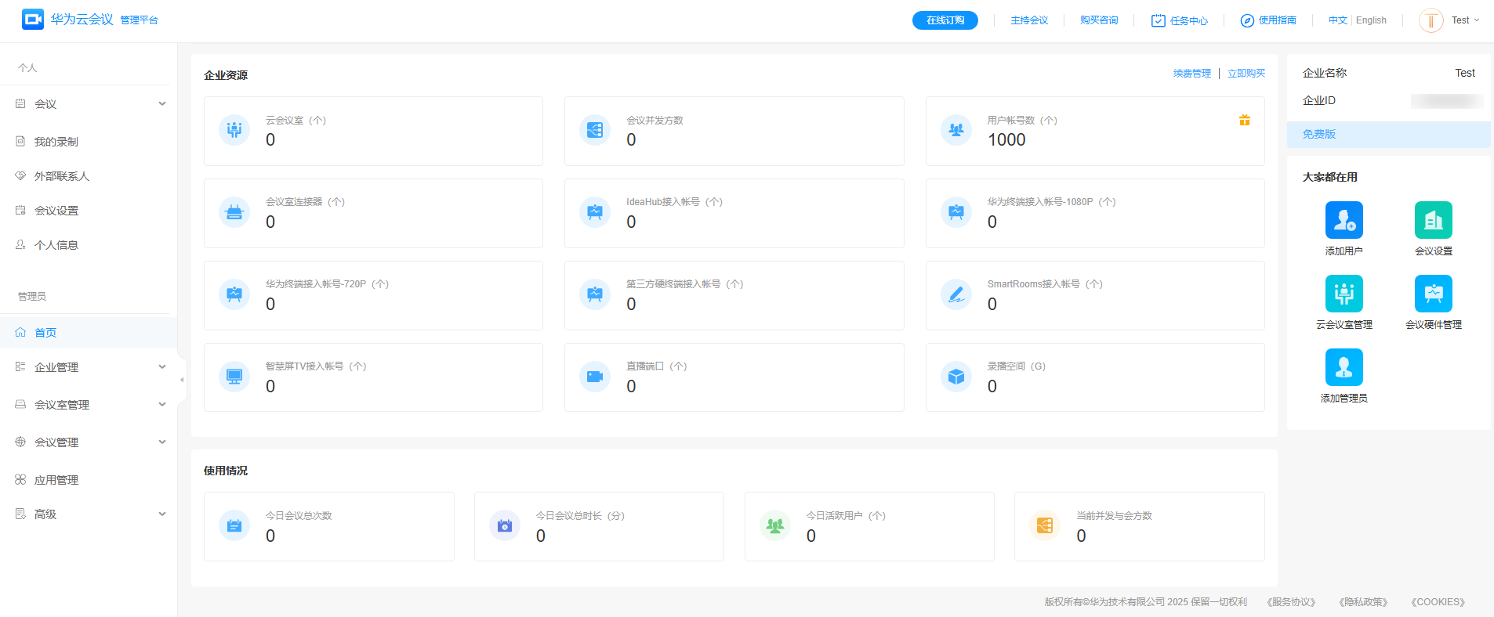Open 云会议室管理 quick shortcut icon
Image resolution: width=1494 pixels, height=617 pixels.
(x=1344, y=294)
